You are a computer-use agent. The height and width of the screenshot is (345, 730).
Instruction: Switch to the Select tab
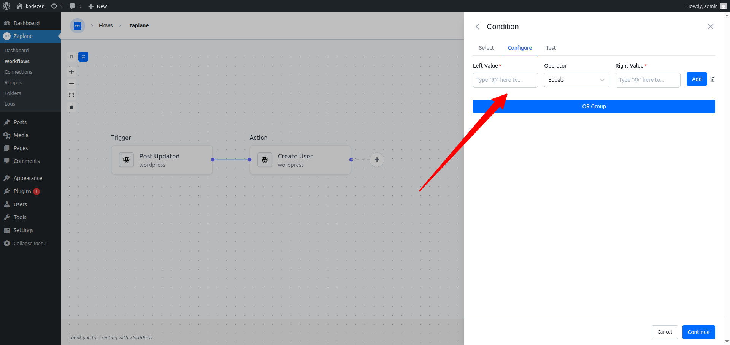click(x=486, y=48)
